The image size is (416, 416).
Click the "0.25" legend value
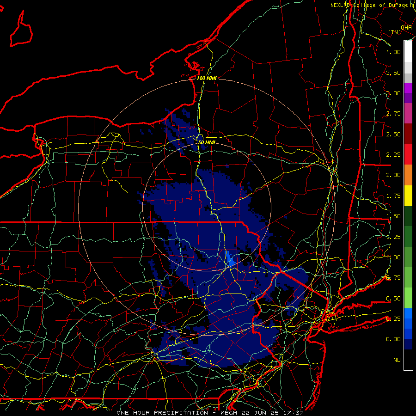point(393,318)
